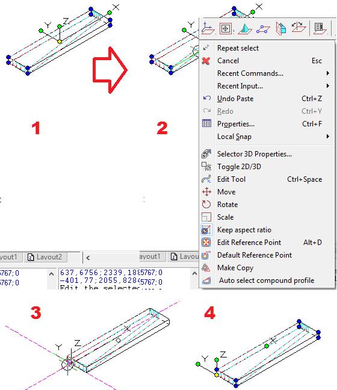The width and height of the screenshot is (337, 390).
Task: Select Undo Paste menu entry
Action: click(x=267, y=99)
